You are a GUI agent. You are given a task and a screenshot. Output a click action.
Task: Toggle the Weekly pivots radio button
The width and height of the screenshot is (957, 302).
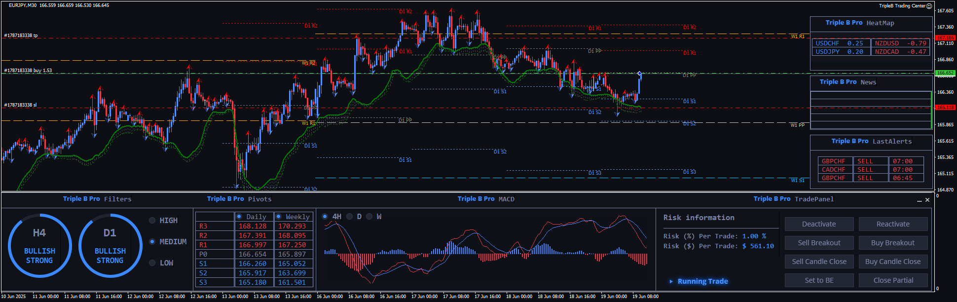click(x=279, y=217)
